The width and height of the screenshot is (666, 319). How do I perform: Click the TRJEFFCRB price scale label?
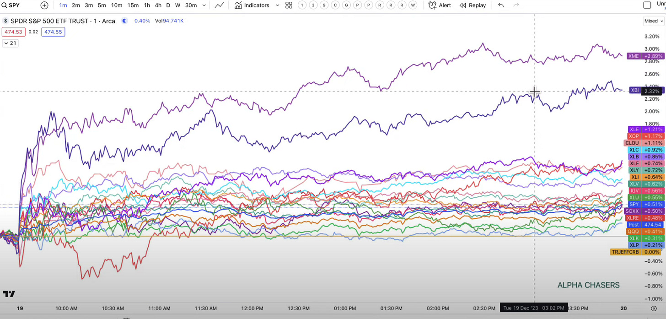(636, 252)
